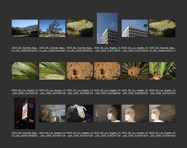Image resolution: width=187 pixels, height=148 pixels.
Task: Select the whole cycad plant thumbnail 5L8Y3809
Action: pos(135,71)
